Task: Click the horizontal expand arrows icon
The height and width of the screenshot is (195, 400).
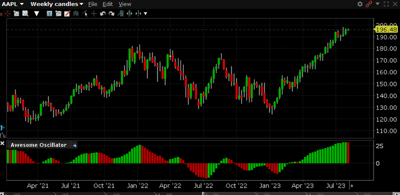Action: pos(129,13)
